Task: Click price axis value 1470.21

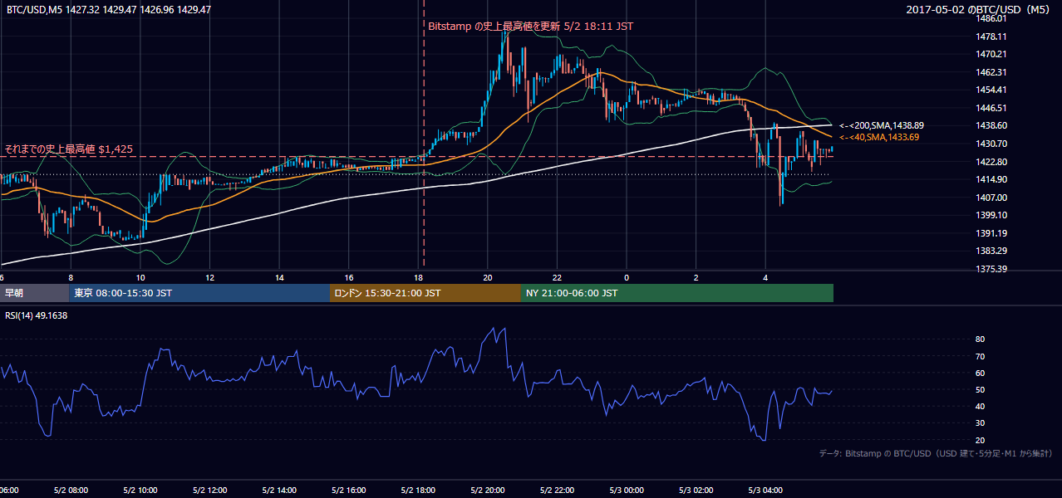Action: [992, 54]
